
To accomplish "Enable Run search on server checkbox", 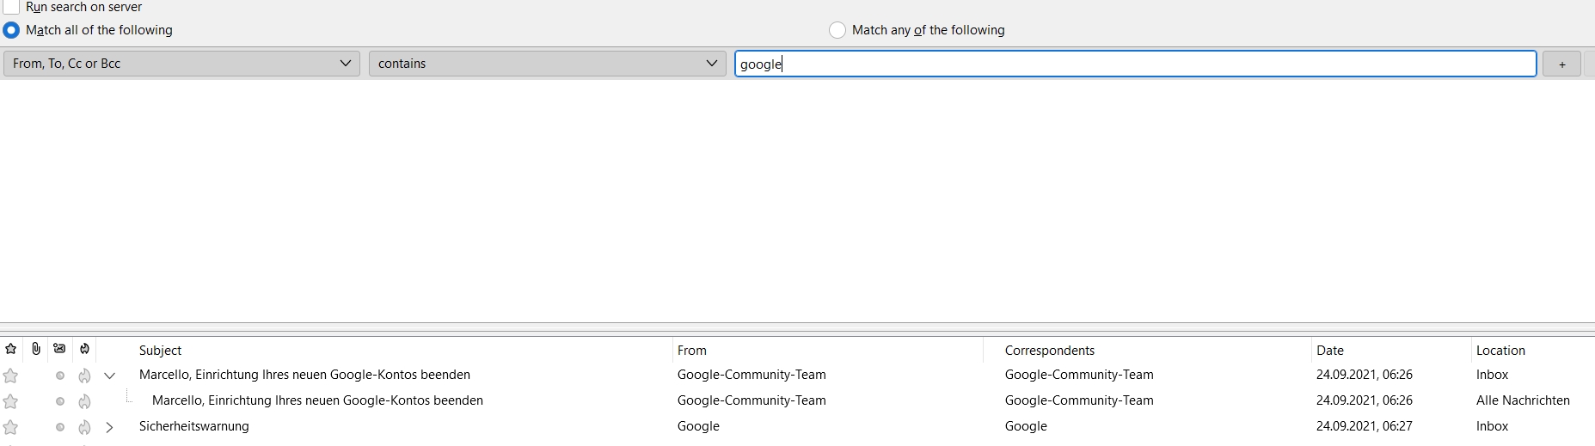I will pos(11,7).
